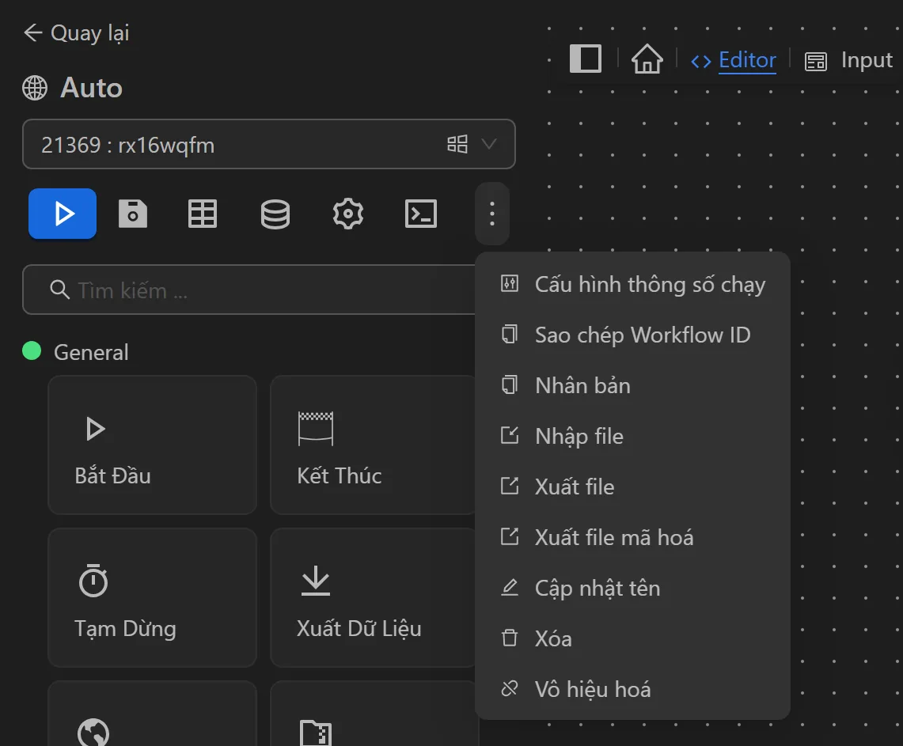Click the globe icon next to Auto
Screen dimensions: 903x746
coord(34,88)
